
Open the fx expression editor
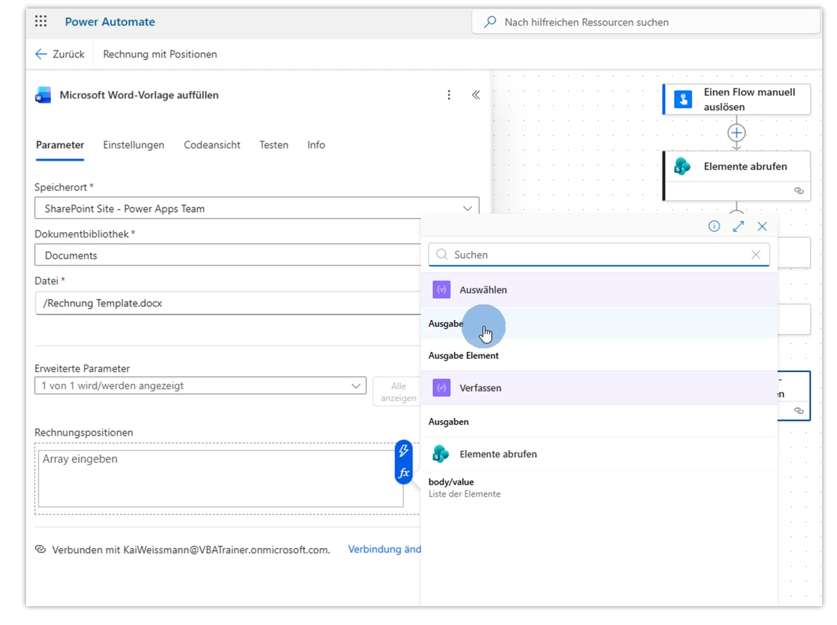403,473
